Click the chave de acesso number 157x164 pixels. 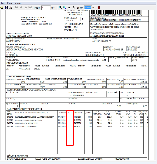coord(115,20)
